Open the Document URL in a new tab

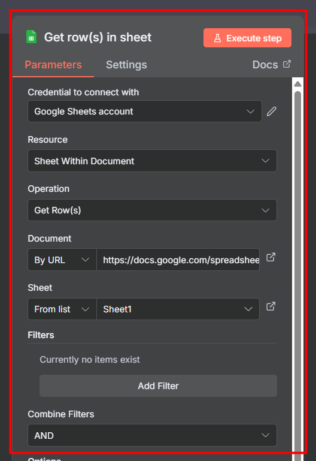pos(271,257)
